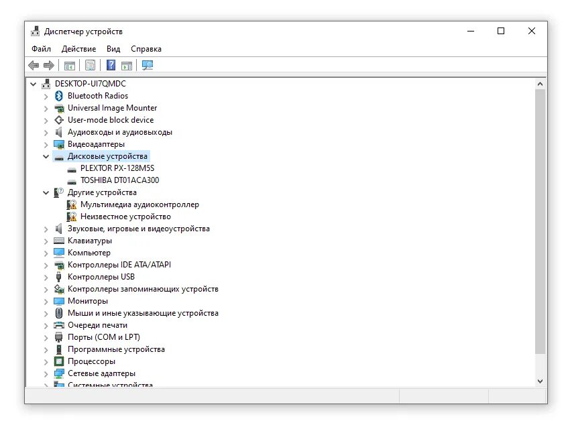570x427 pixels.
Task: Click the Forward arrow toolbar icon
Action: [x=49, y=66]
